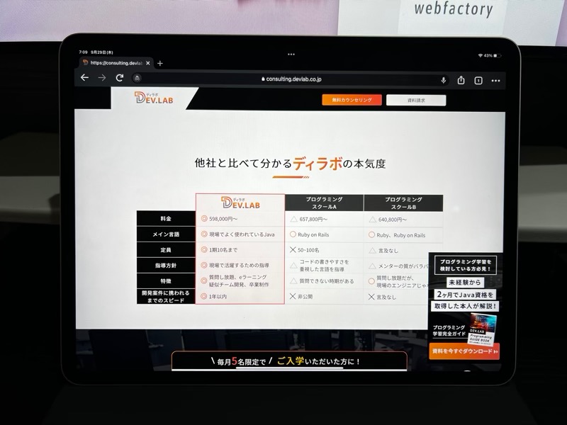Open a new tab with plus icon

160,63
